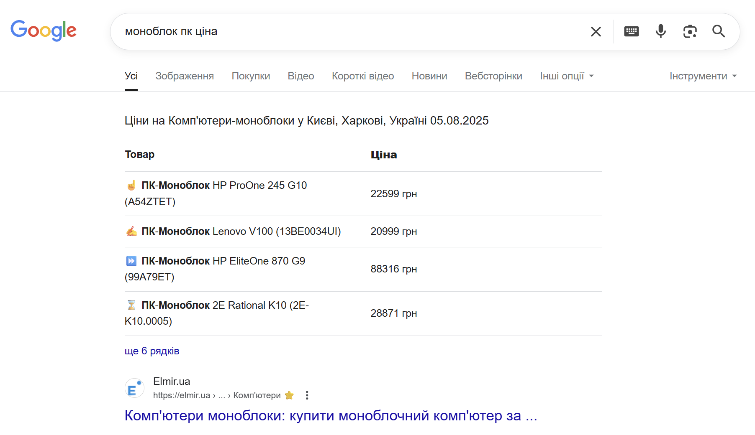Image resolution: width=755 pixels, height=435 pixels.
Task: Click the Google logo
Action: coord(44,31)
